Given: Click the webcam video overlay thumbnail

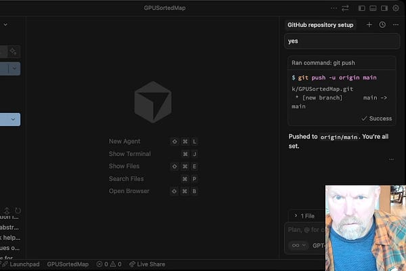Looking at the screenshot, I should 365,228.
